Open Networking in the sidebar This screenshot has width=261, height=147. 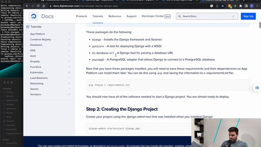(37, 83)
